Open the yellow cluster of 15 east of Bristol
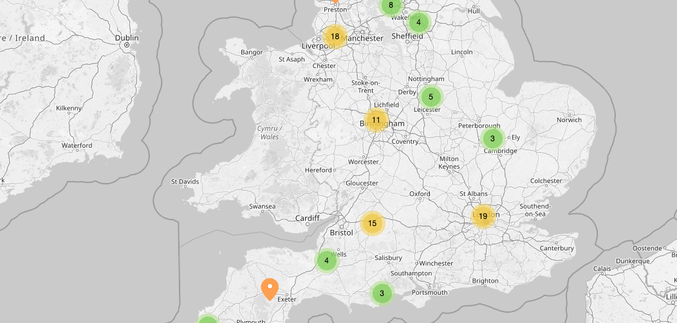The width and height of the screenshot is (677, 323). (372, 223)
